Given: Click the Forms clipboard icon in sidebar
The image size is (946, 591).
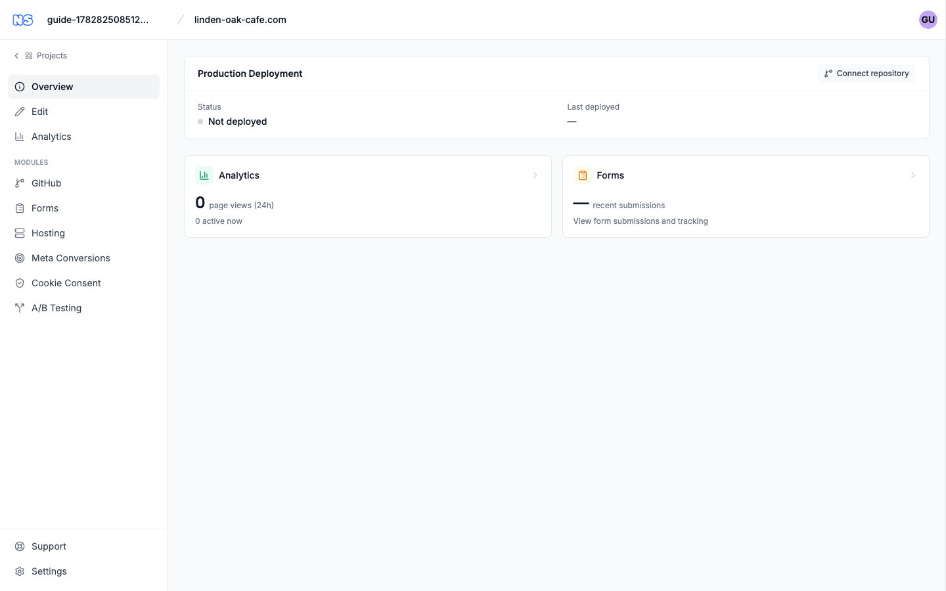Looking at the screenshot, I should point(20,208).
